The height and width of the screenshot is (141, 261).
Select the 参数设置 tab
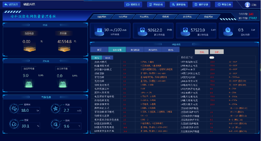click(x=117, y=50)
